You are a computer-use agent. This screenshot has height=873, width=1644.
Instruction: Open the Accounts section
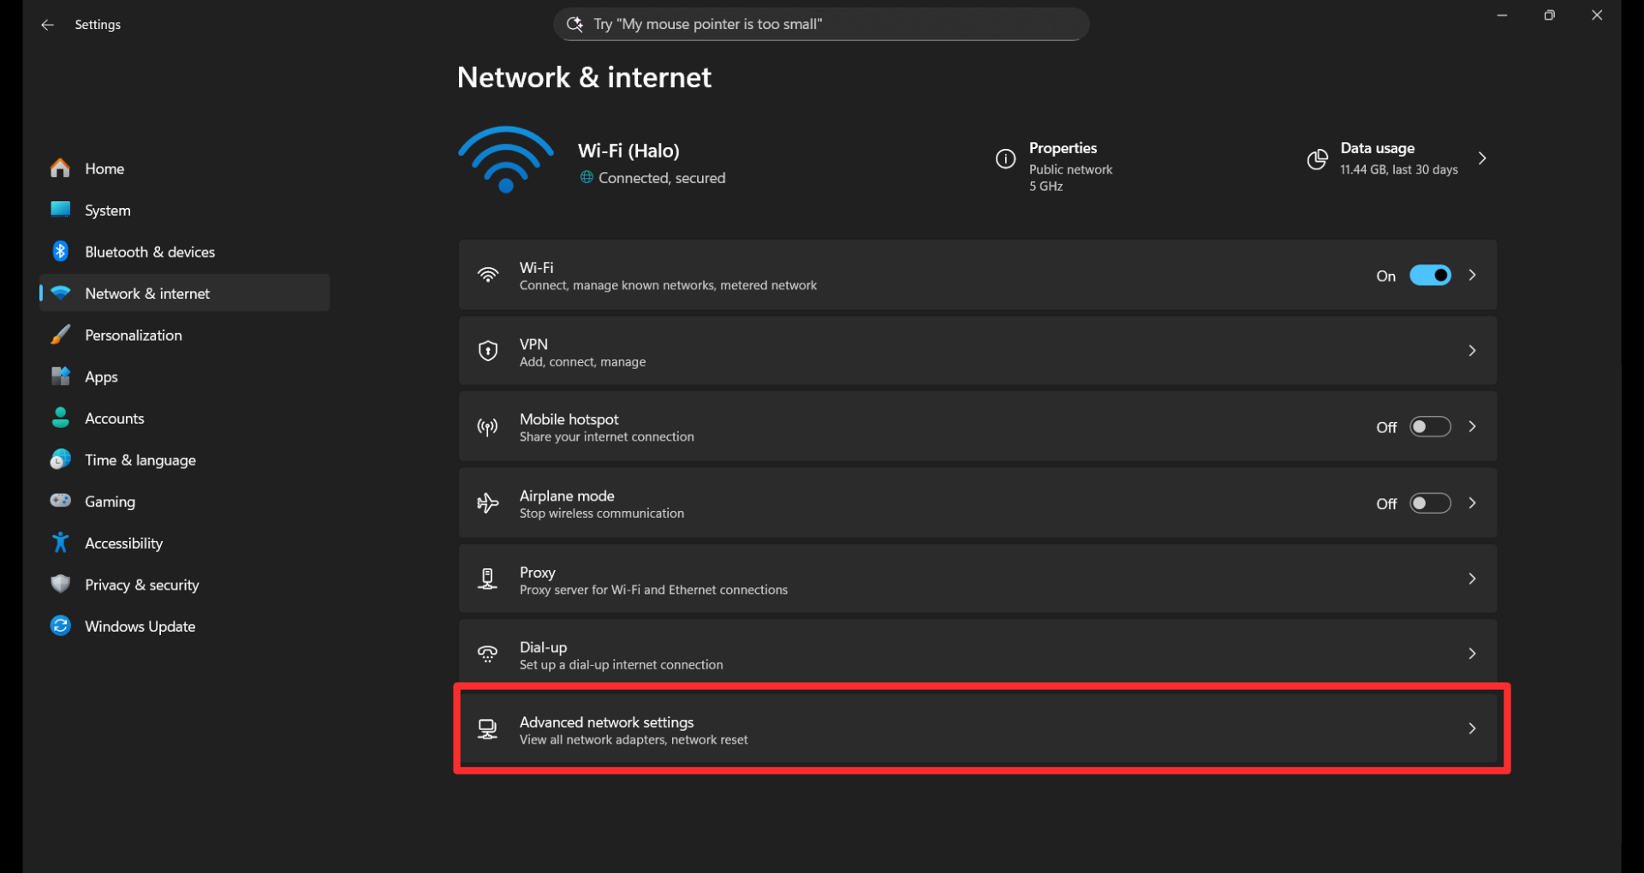tap(115, 418)
